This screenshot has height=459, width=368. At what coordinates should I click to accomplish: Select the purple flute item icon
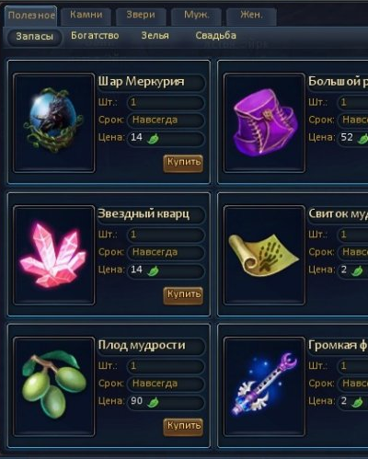tap(264, 386)
